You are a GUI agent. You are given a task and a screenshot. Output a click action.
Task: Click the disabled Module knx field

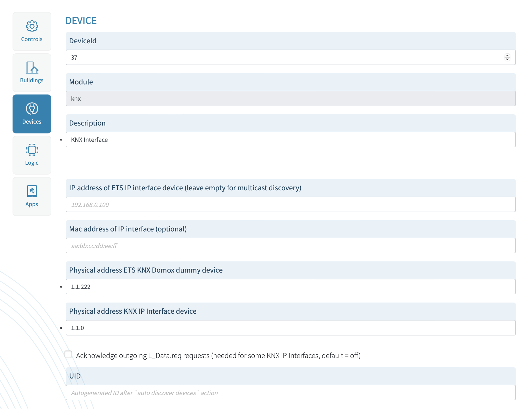point(291,99)
